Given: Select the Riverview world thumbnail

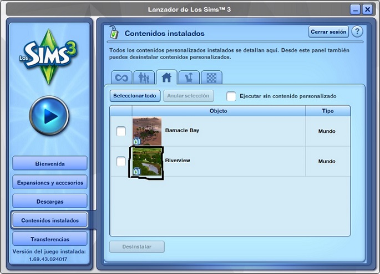Looking at the screenshot, I should (x=146, y=162).
